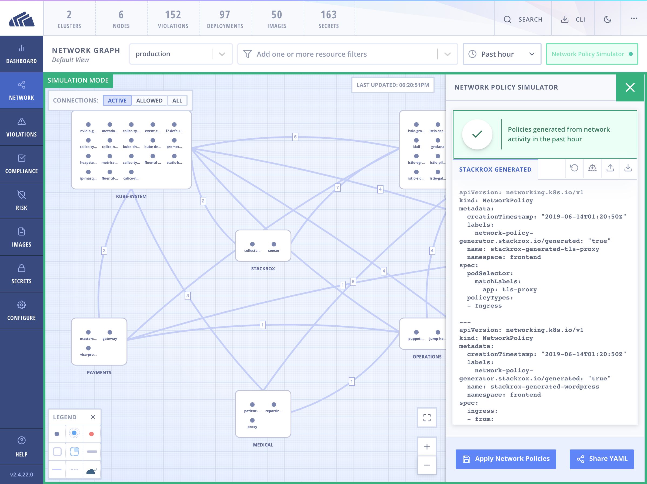This screenshot has height=484, width=647.
Task: Select the gateway node in Payments
Action: pyautogui.click(x=110, y=332)
